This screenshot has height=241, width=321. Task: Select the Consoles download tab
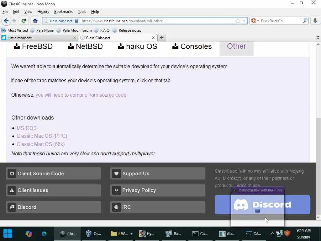pos(192,46)
